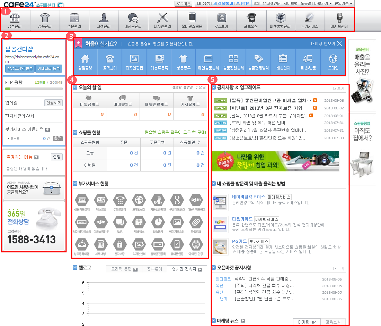
Task: Click 웹메일 신청하기 button
Action: [x=53, y=103]
